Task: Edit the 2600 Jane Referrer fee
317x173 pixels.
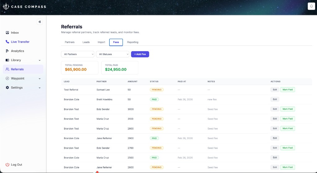Action: click(x=275, y=167)
